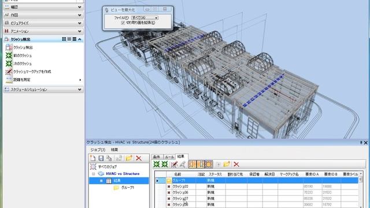The image size is (370, 208).
Task: Click the folder icon in jobs toolbar
Action: click(129, 158)
